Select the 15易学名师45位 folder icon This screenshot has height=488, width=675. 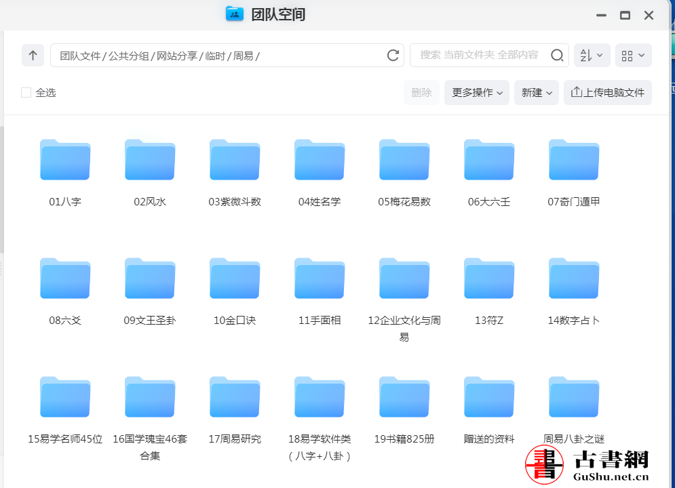[65, 397]
